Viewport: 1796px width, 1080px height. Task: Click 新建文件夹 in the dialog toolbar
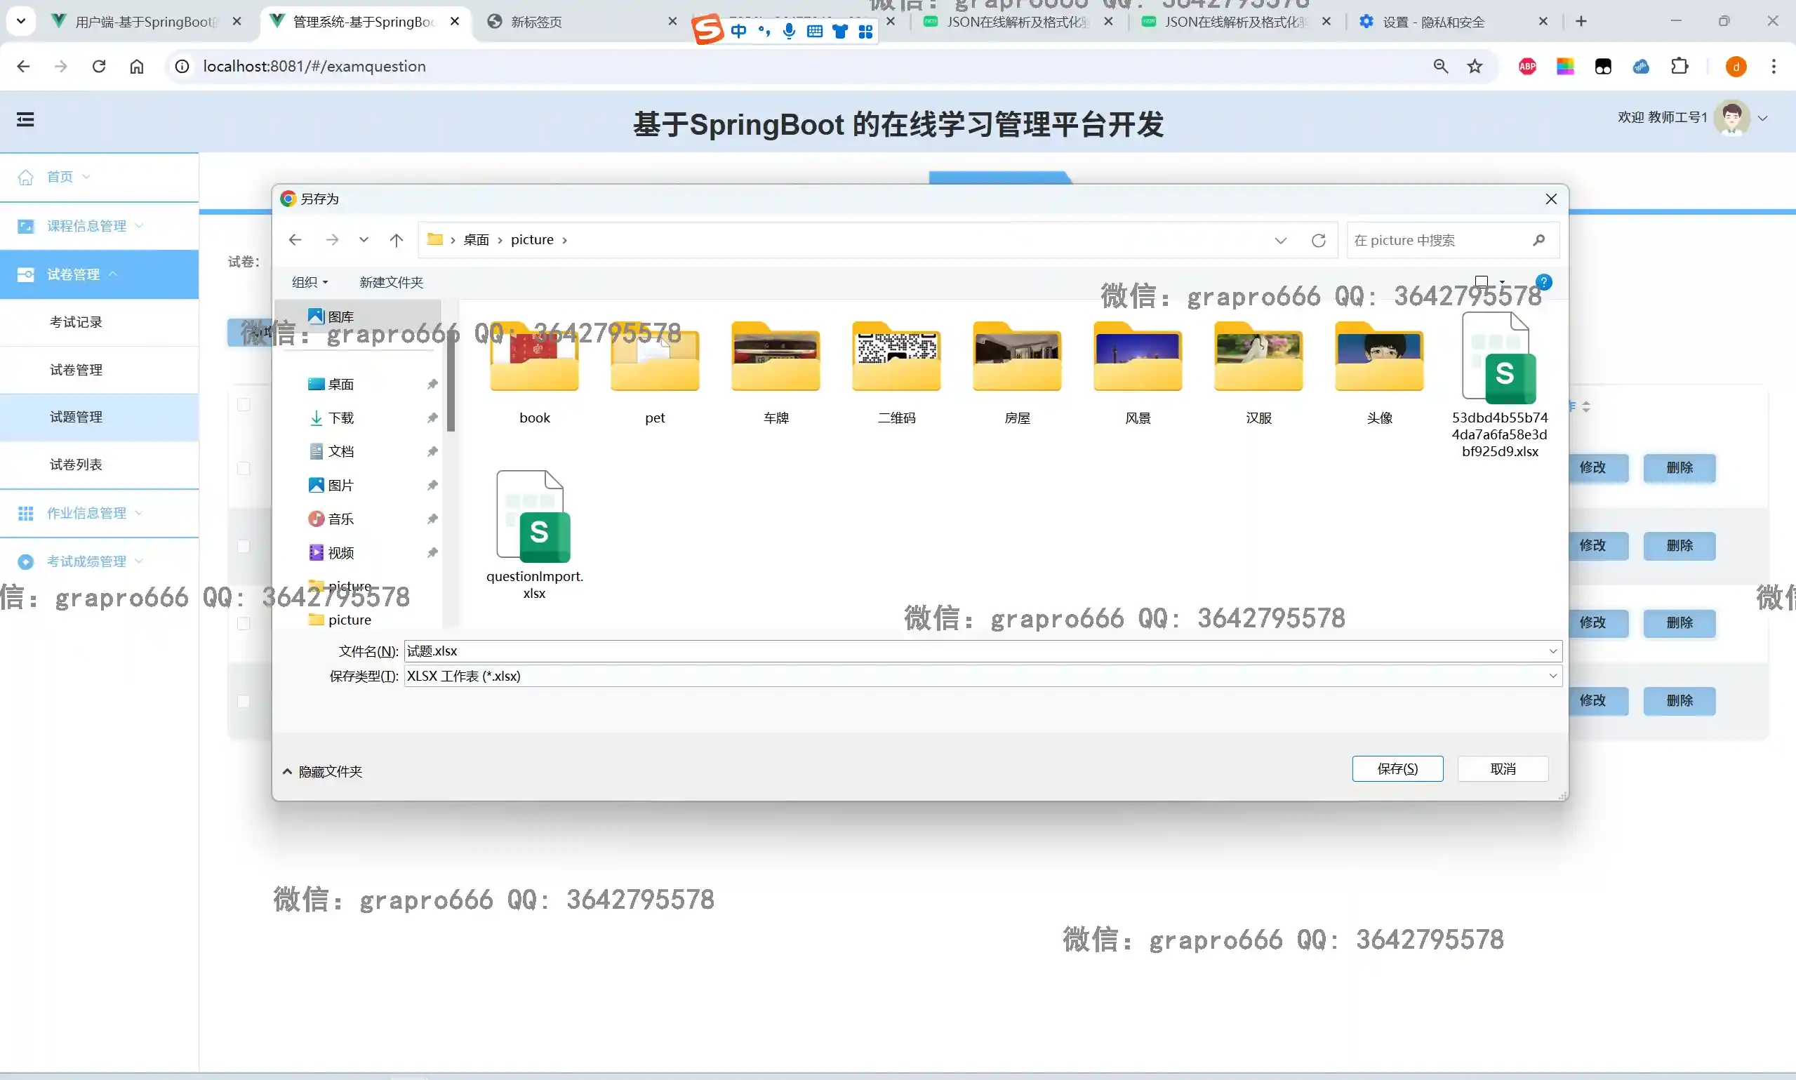point(391,282)
